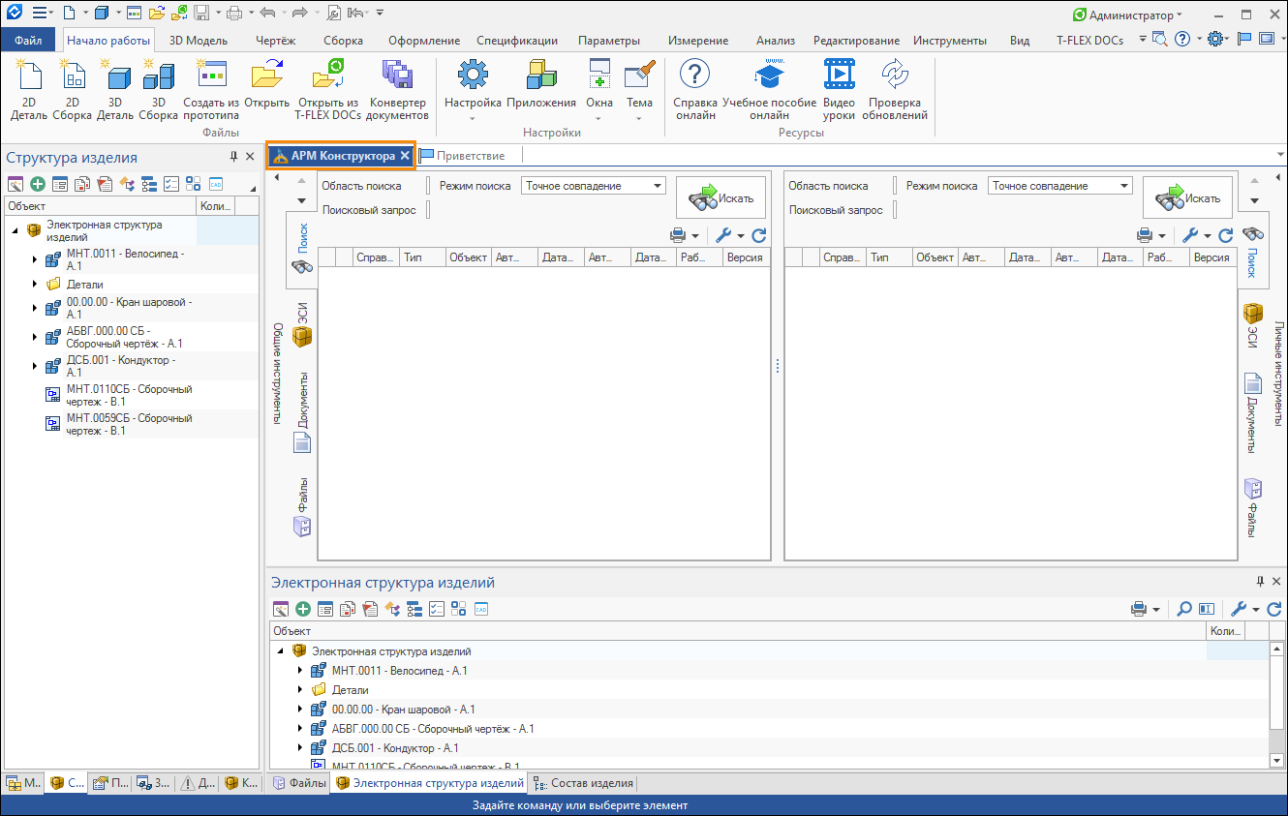The image size is (1288, 816).
Task: Switch to 3D Модель ribbon tab
Action: (199, 41)
